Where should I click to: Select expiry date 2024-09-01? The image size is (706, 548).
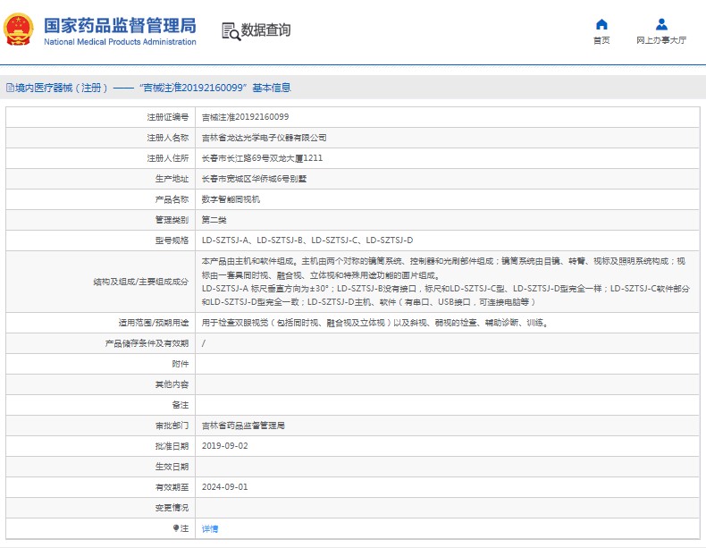click(224, 487)
